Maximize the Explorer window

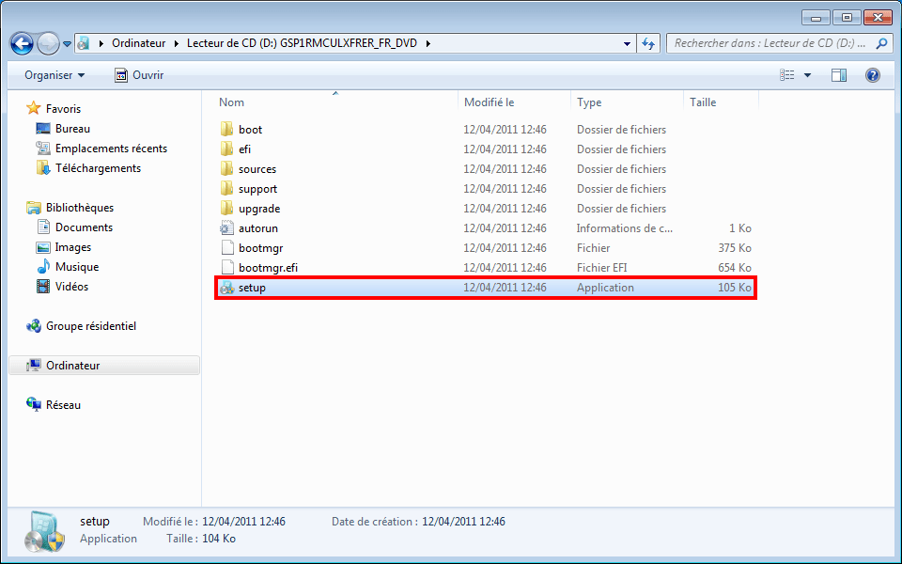(x=847, y=18)
